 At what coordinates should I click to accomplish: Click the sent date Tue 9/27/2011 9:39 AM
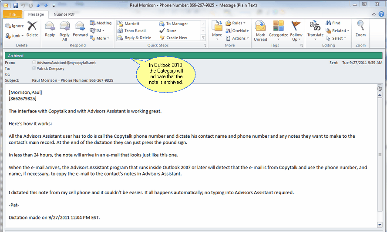362,63
